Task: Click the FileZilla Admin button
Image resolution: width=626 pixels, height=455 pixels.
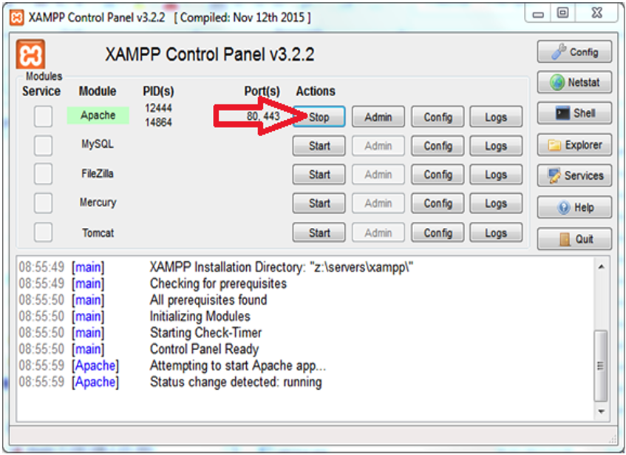Action: [x=378, y=175]
